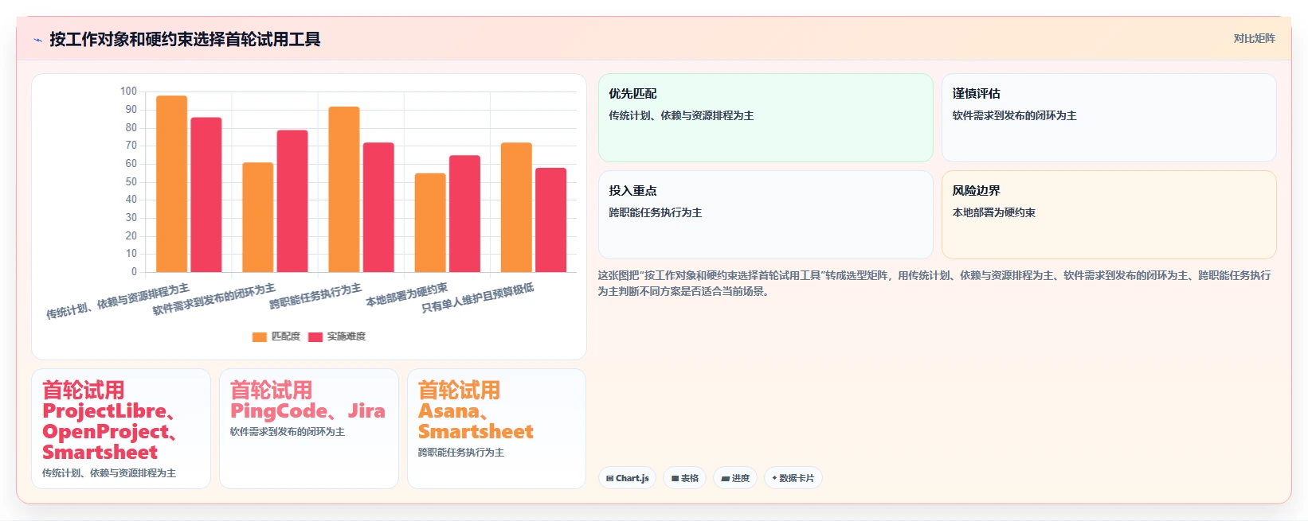
Task: Click the red 实施难度 bar for 跨职能任务执行为主
Action: pyautogui.click(x=378, y=208)
